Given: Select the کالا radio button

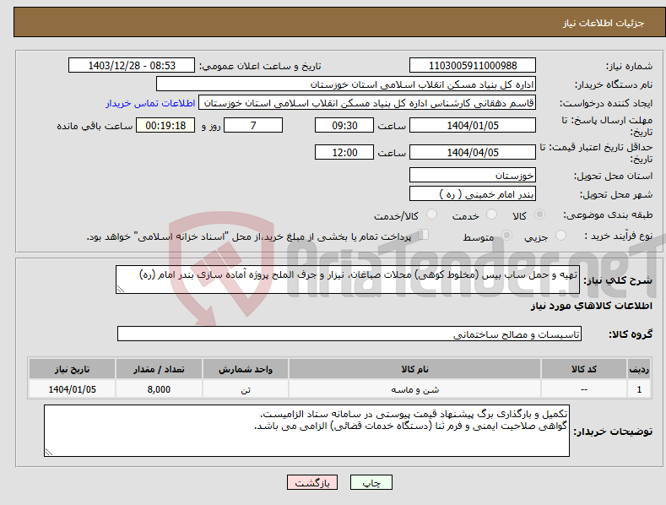Looking at the screenshot, I should (539, 214).
